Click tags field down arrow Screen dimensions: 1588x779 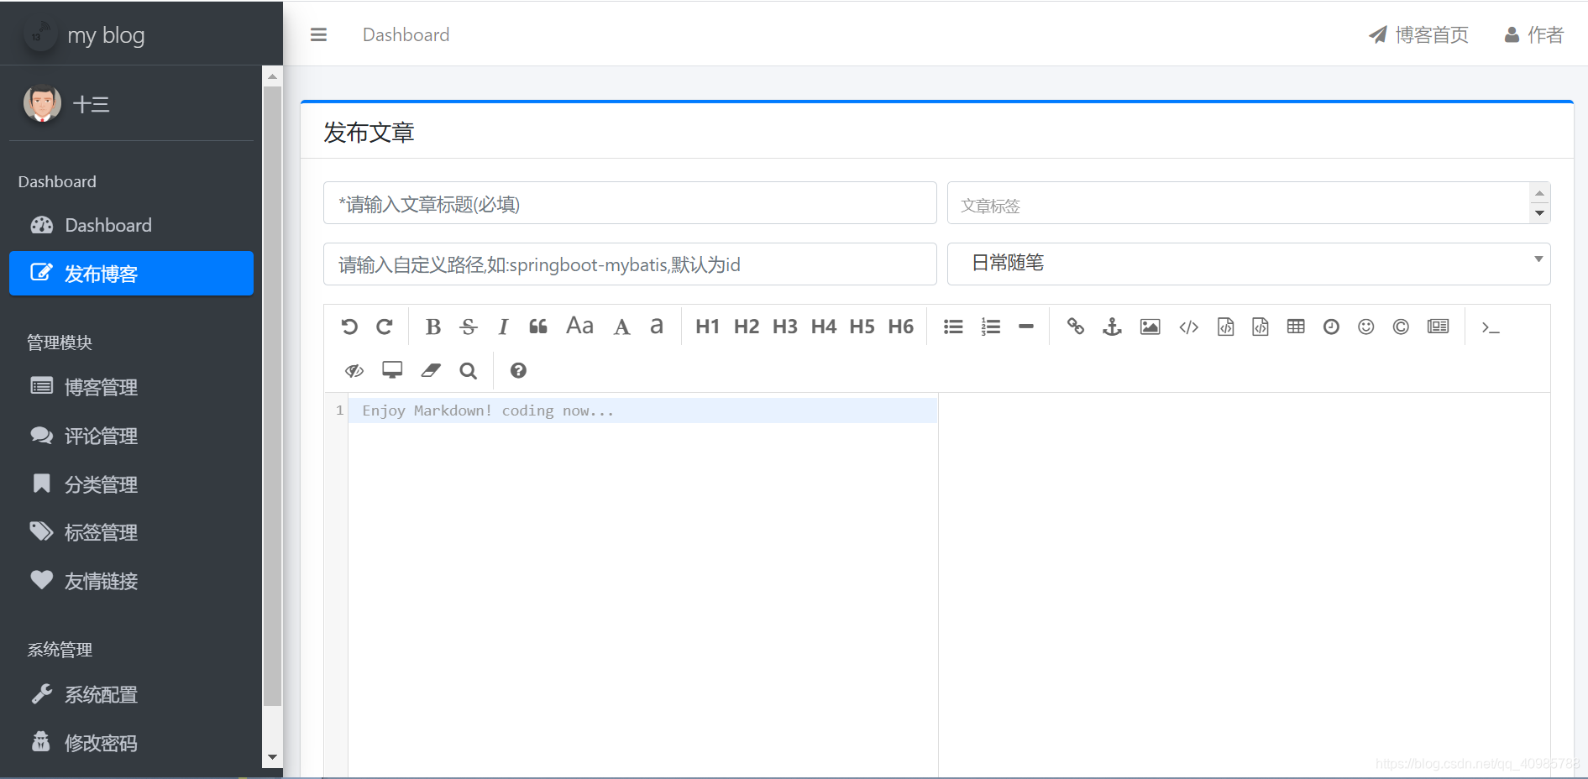pyautogui.click(x=1539, y=213)
